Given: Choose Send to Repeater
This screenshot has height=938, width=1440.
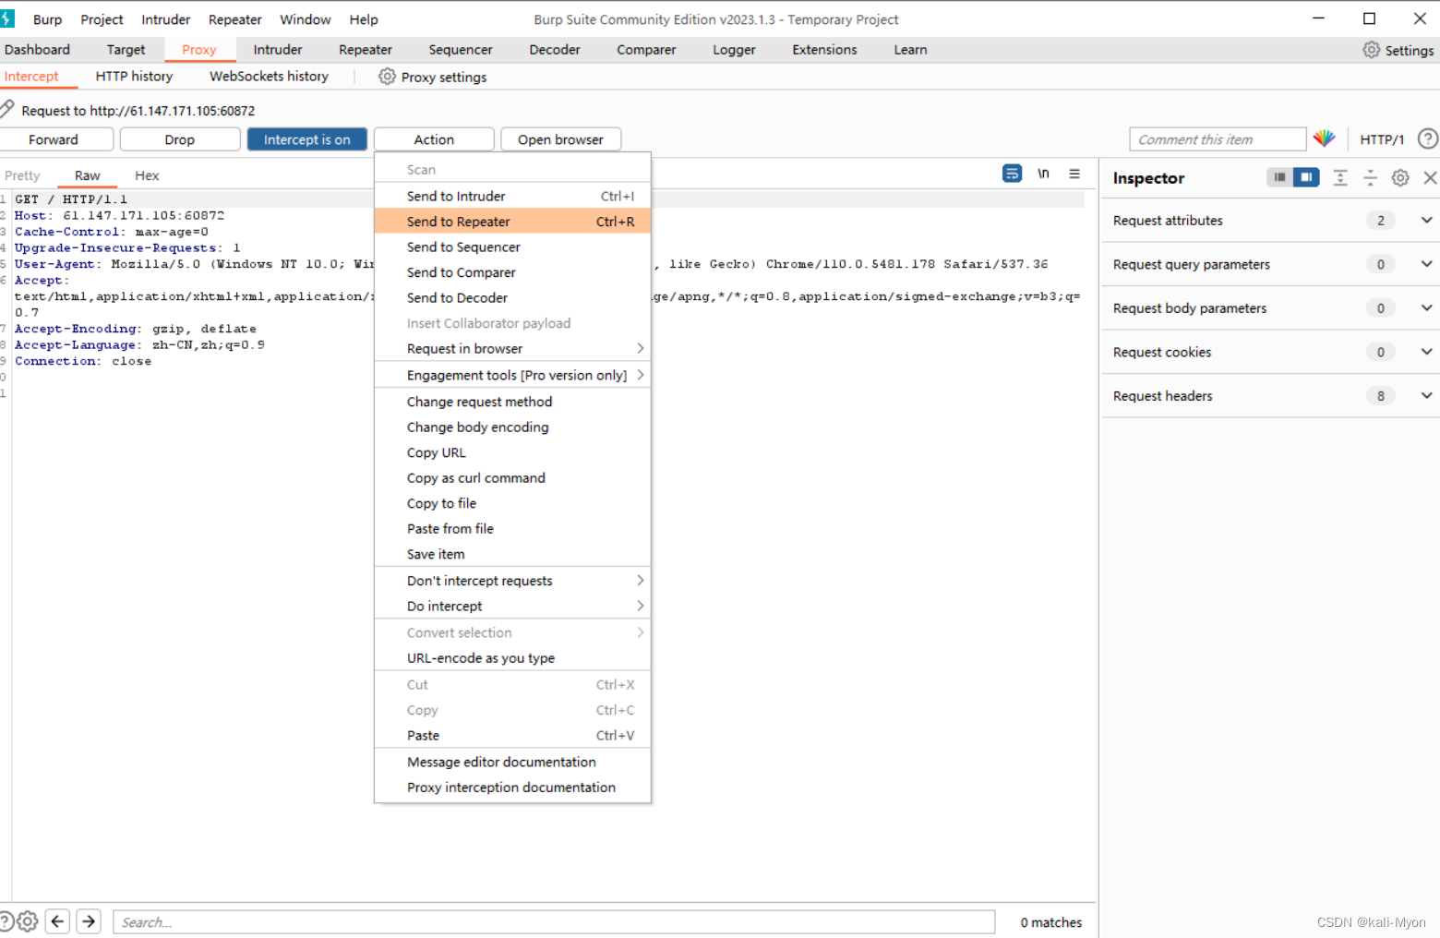Looking at the screenshot, I should (x=512, y=222).
